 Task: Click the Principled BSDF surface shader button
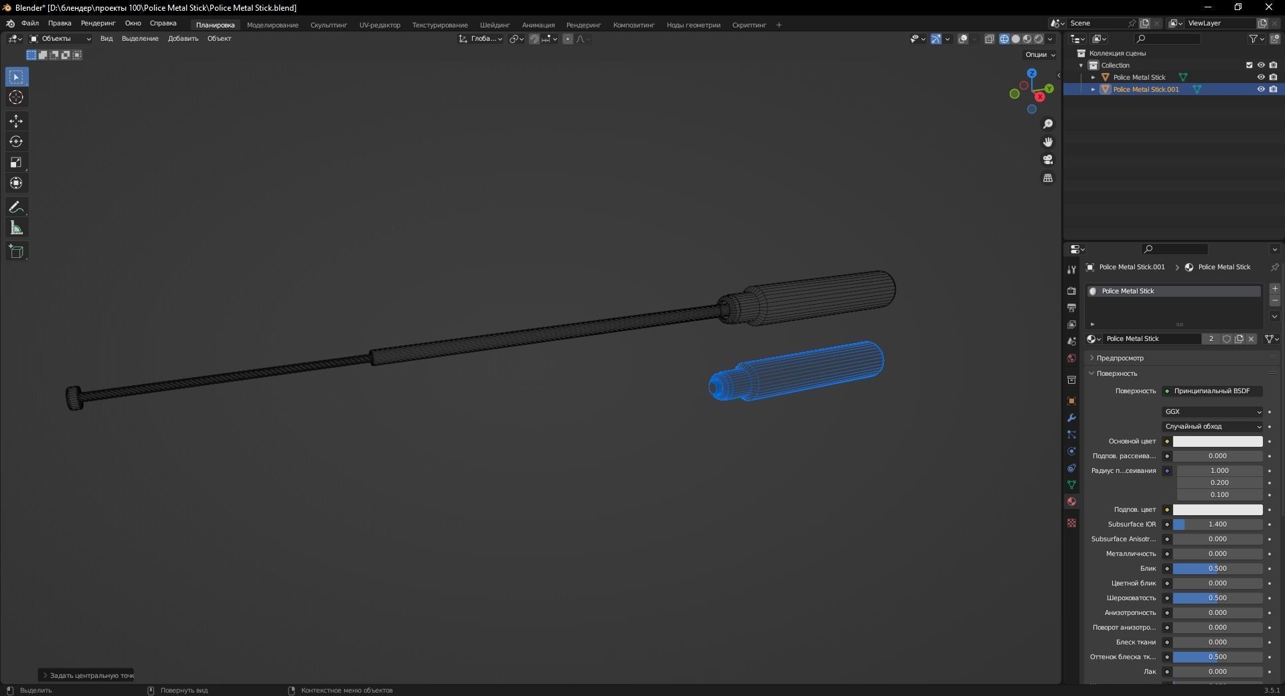pos(1213,391)
